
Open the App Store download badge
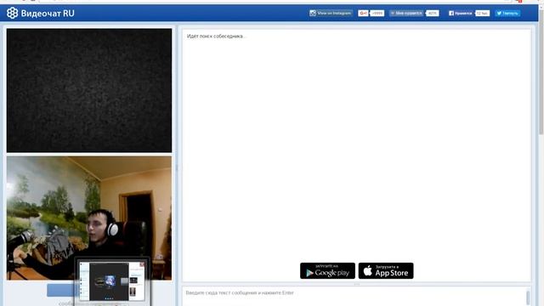tap(386, 270)
